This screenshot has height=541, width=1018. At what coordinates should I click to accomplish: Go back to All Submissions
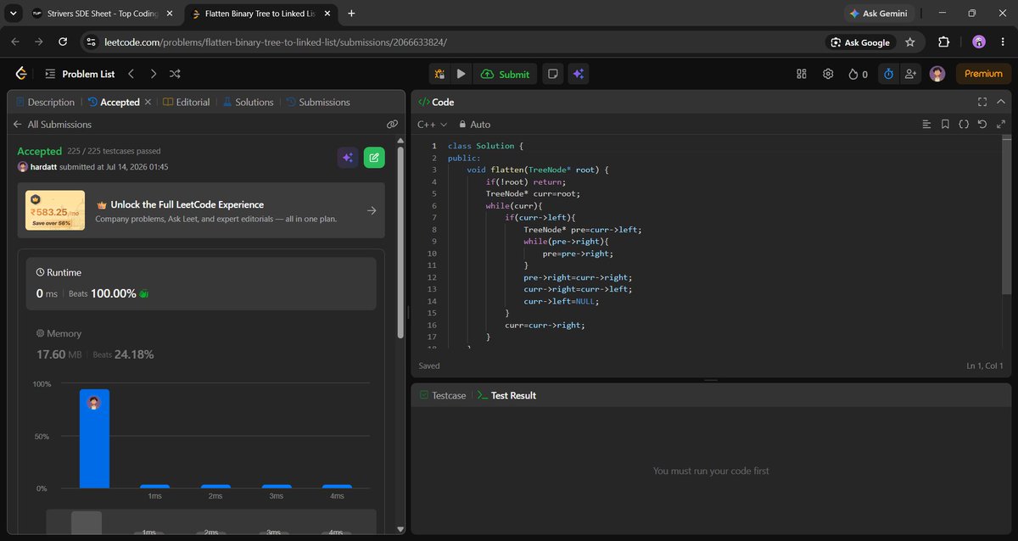(52, 124)
